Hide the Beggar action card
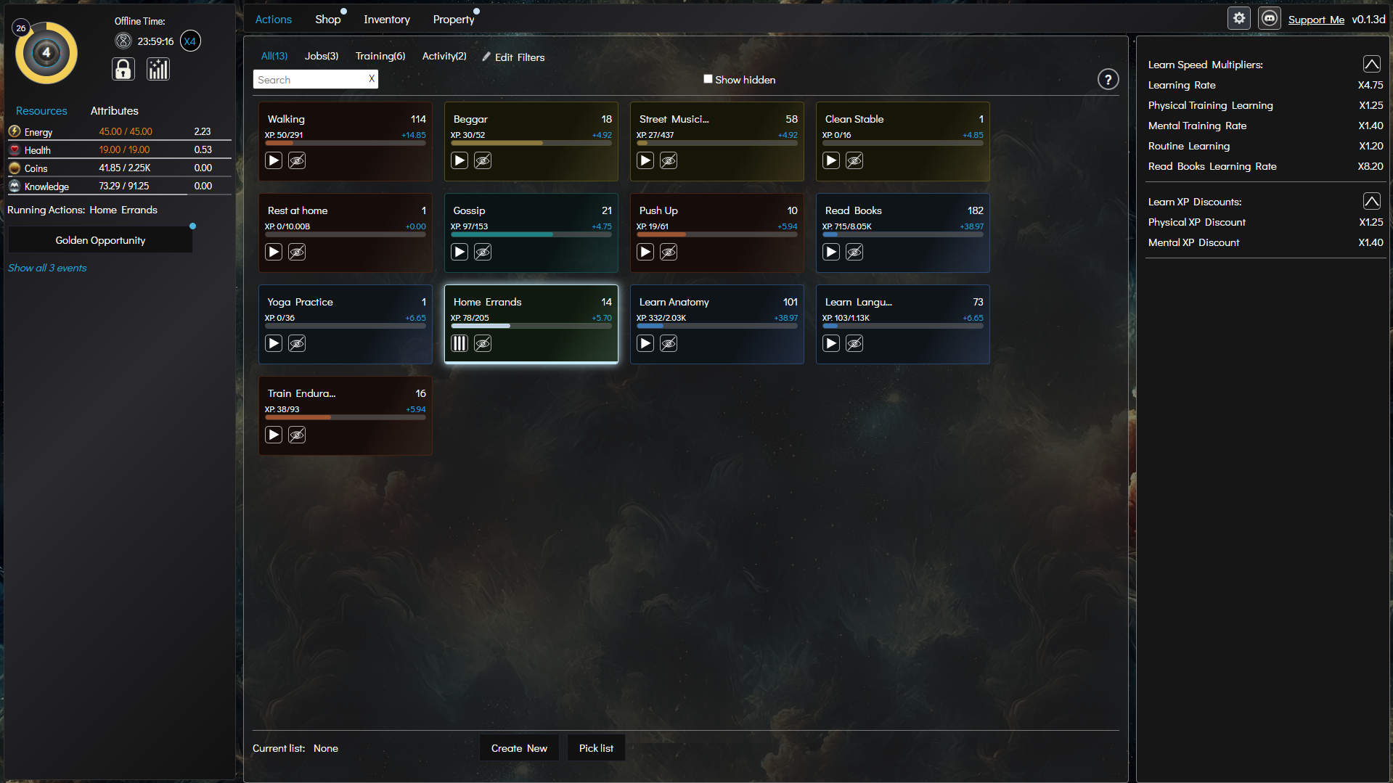The width and height of the screenshot is (1393, 783). coord(483,160)
